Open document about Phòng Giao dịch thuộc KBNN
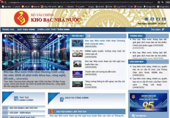This screenshot has width=170, height=118. click(x=150, y=69)
